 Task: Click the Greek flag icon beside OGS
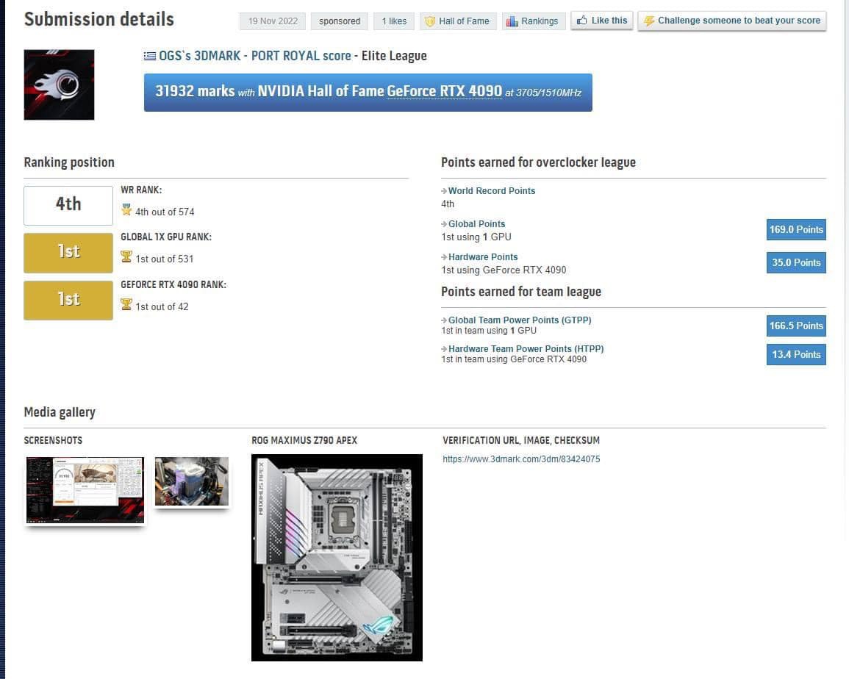tap(149, 56)
